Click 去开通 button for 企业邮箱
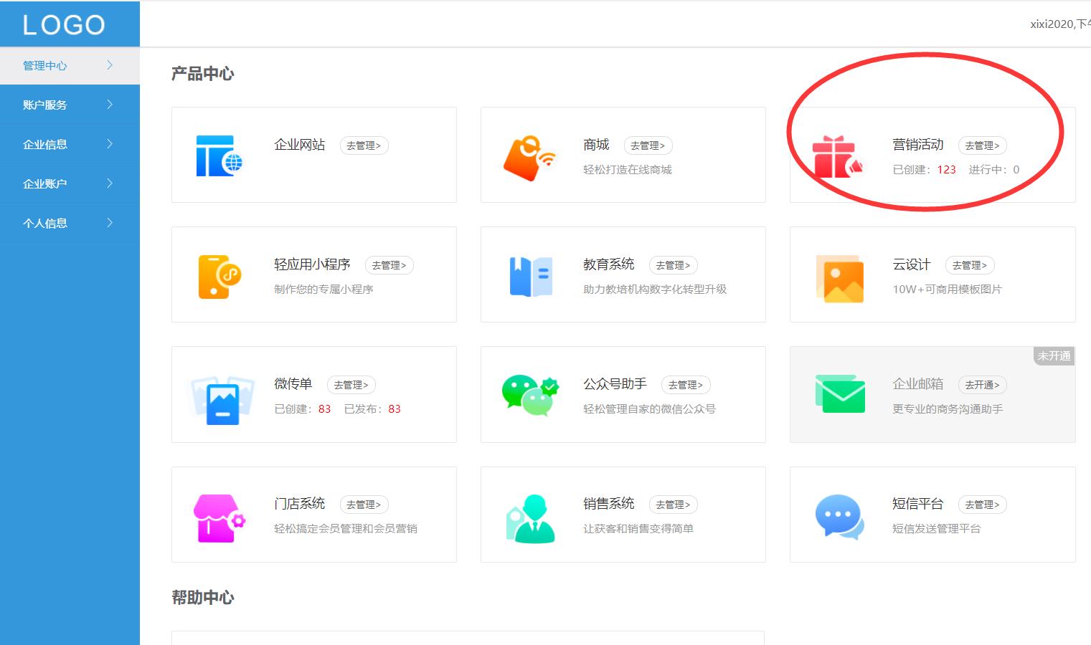 (x=983, y=384)
